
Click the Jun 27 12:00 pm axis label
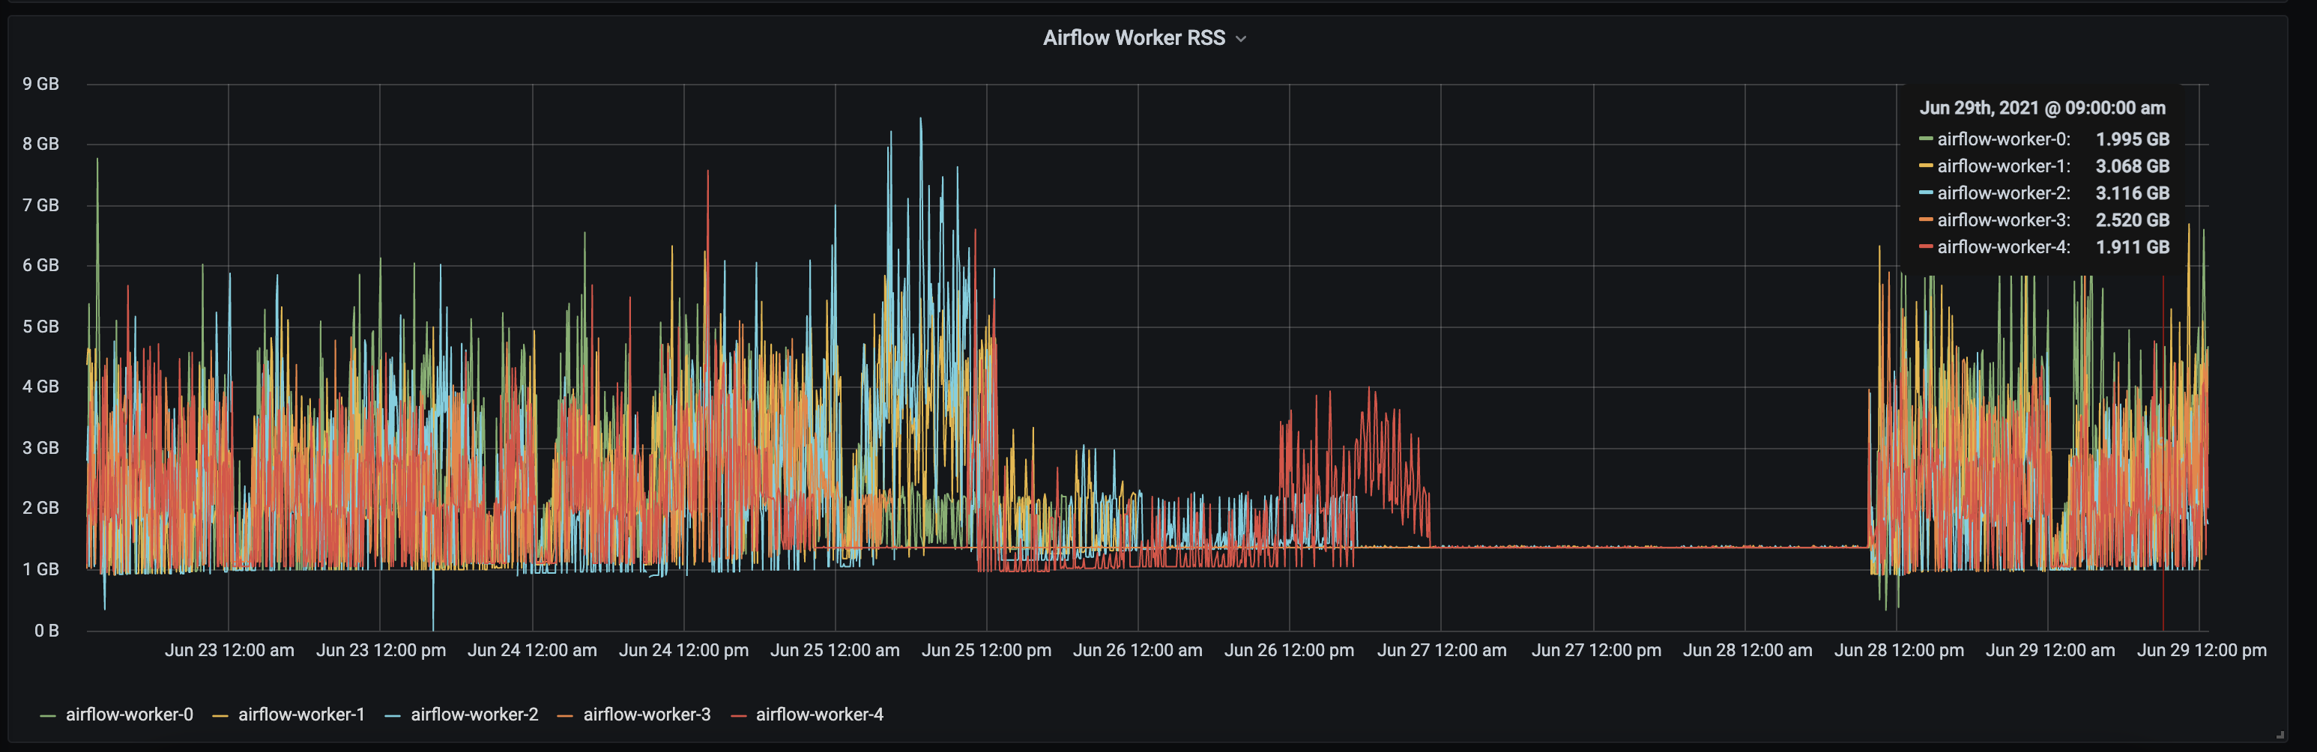click(1597, 650)
